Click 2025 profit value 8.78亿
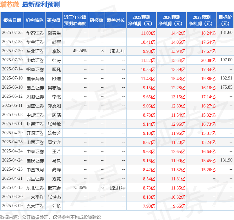Image resolution: width=234 pixels, height=220 pixels. (x=149, y=115)
